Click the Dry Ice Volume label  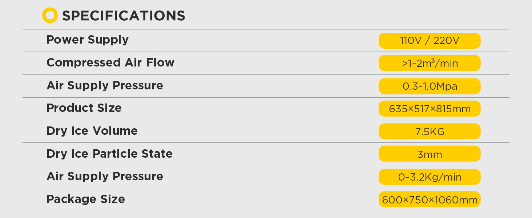92,131
